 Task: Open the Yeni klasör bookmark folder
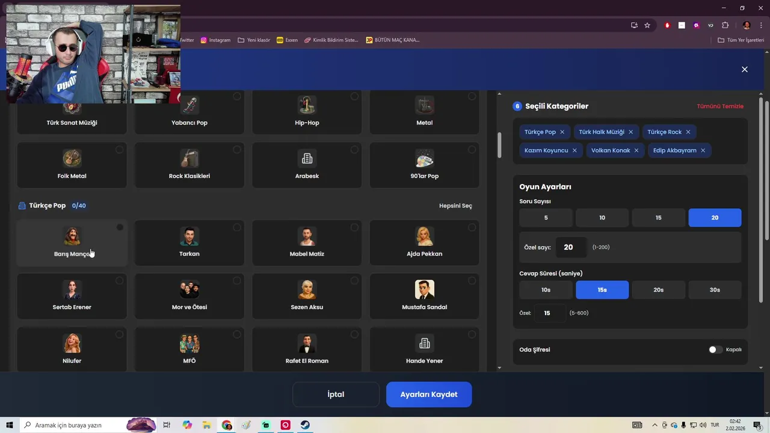click(x=254, y=40)
